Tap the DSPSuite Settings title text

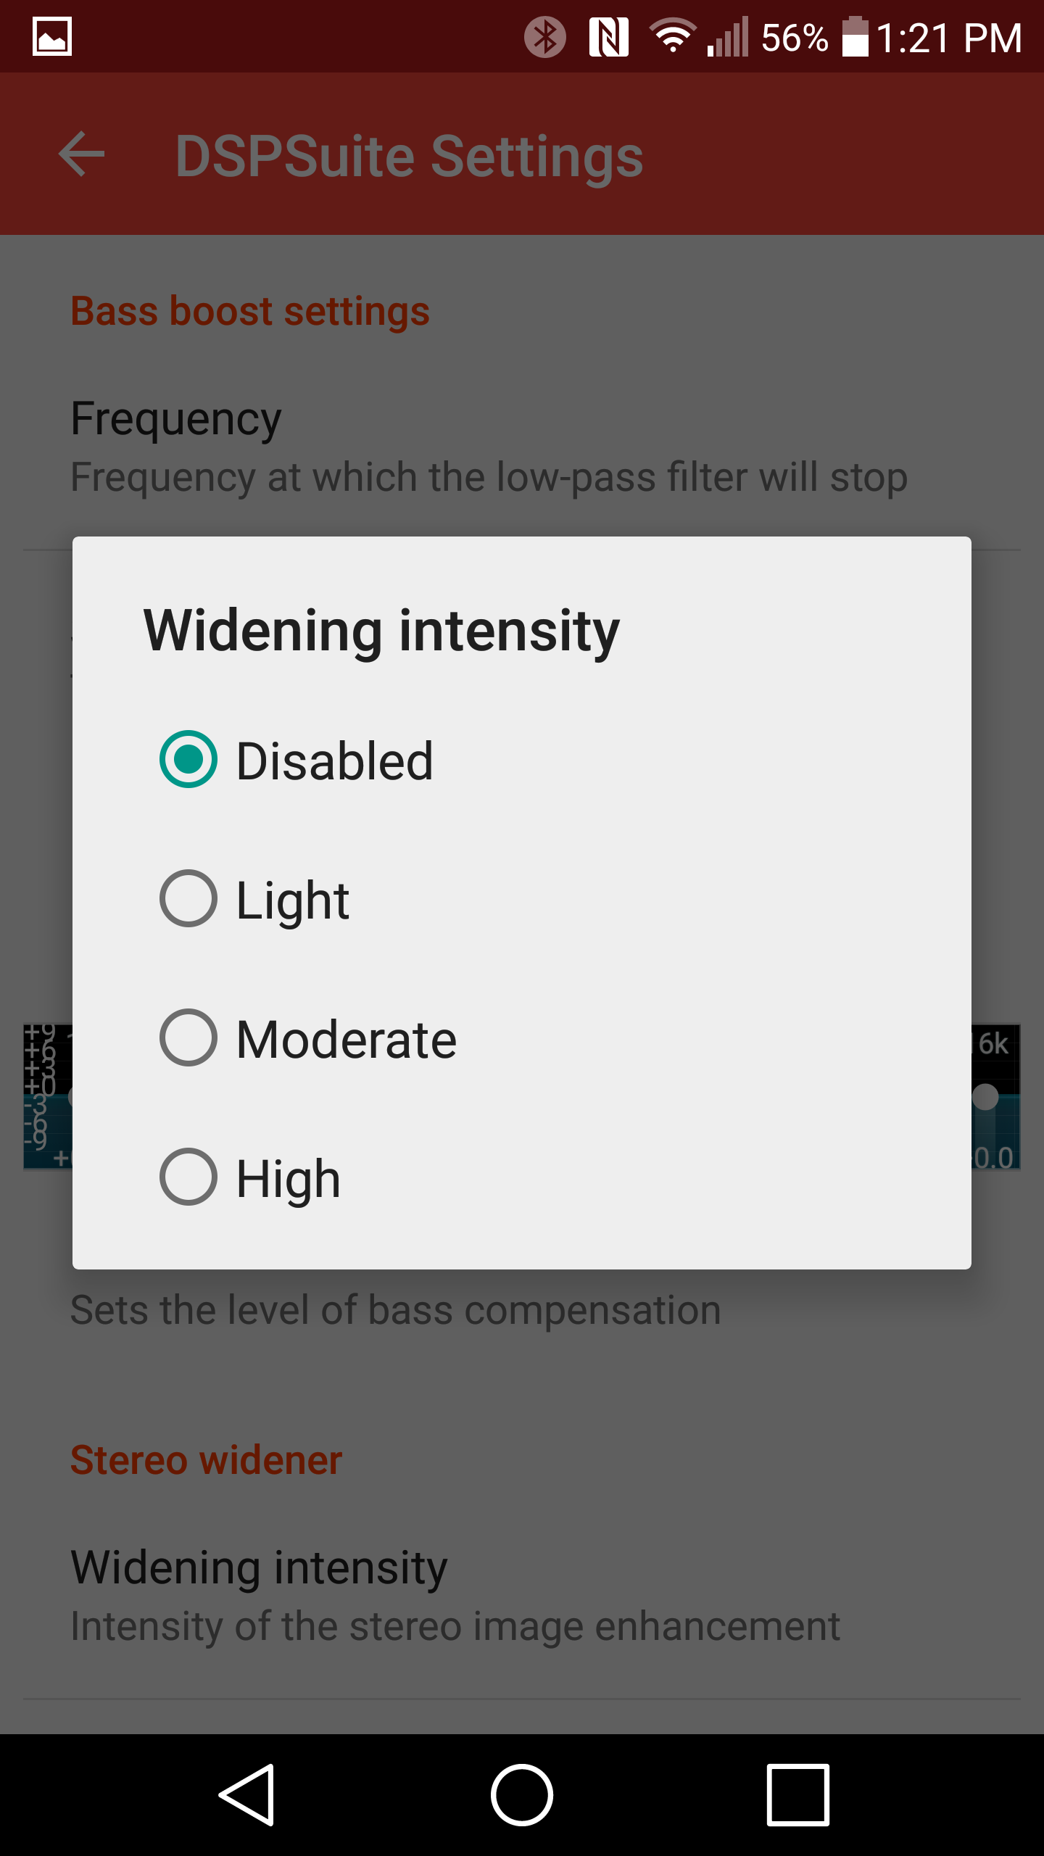(x=410, y=156)
